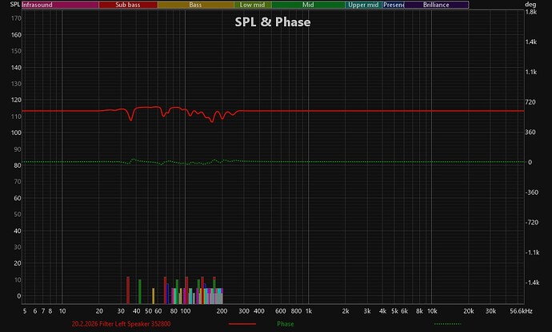
Task: Toggle the Phase legend label
Action: [x=286, y=324]
